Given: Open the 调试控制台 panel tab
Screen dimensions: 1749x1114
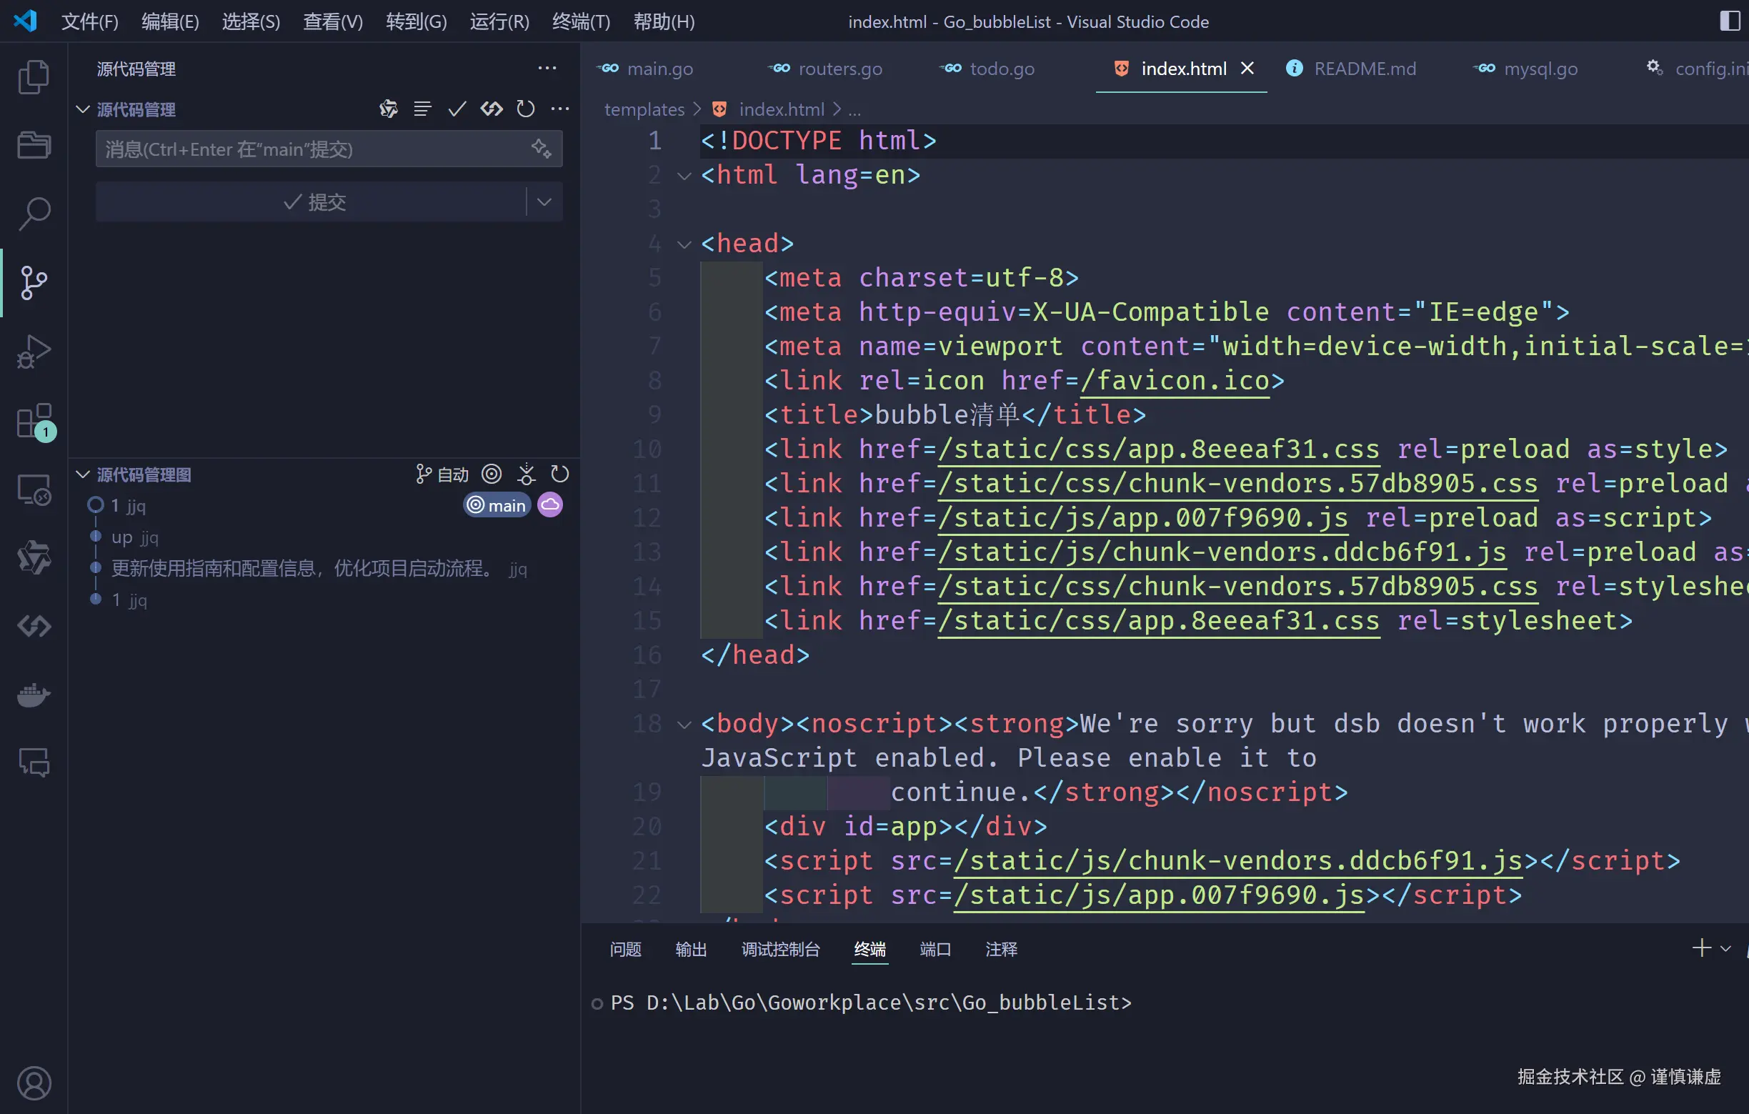Looking at the screenshot, I should 780,949.
